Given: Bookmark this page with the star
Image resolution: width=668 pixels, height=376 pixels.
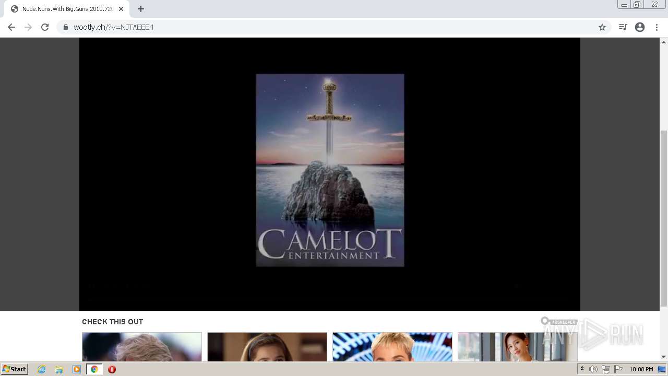Looking at the screenshot, I should tap(602, 27).
